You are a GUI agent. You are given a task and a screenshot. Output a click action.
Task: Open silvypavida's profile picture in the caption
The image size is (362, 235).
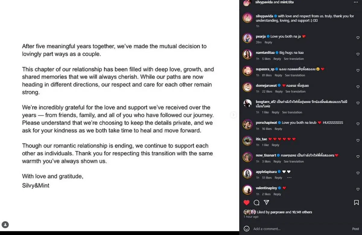[248, 18]
